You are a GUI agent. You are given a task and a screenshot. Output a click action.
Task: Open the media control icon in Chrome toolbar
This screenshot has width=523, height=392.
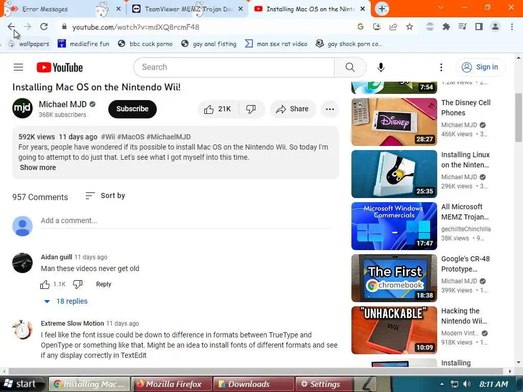pos(462,27)
